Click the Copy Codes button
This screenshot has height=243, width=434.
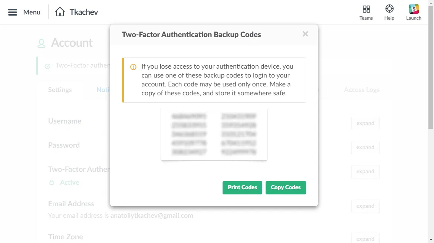click(286, 188)
